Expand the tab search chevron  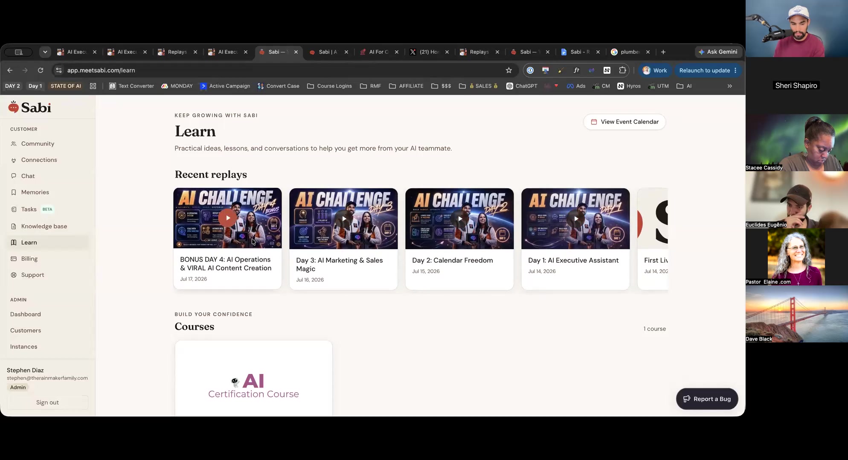(x=45, y=52)
